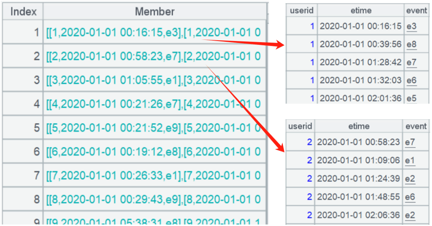Click event e3 in user 1 table
Image resolution: width=432 pixels, height=226 pixels.
tap(411, 26)
